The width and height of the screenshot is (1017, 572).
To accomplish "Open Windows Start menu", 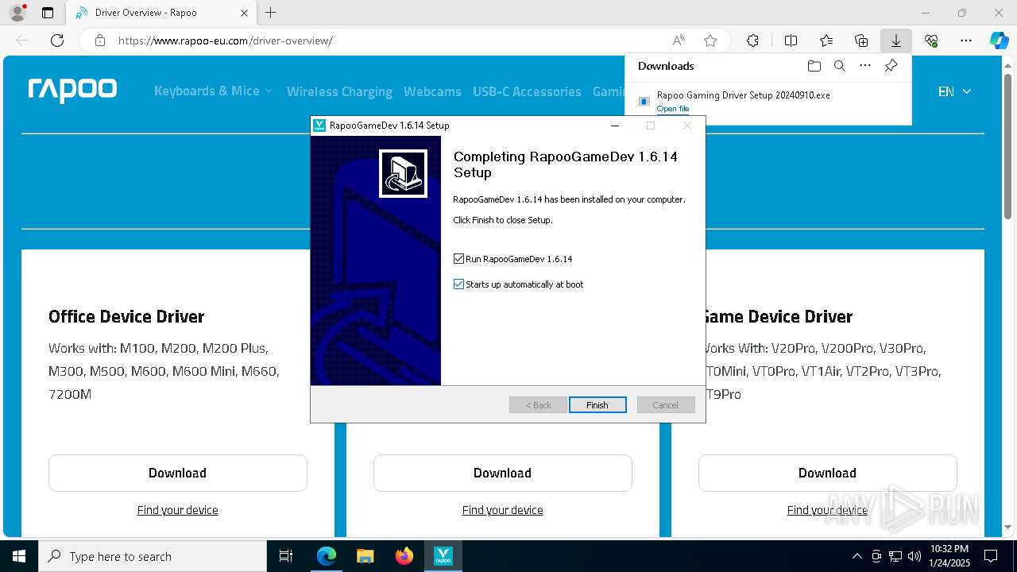I will (x=19, y=556).
